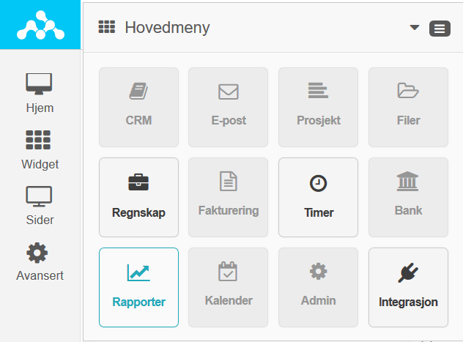463x342 pixels.
Task: Go to Hjem in the sidebar
Action: pyautogui.click(x=40, y=93)
